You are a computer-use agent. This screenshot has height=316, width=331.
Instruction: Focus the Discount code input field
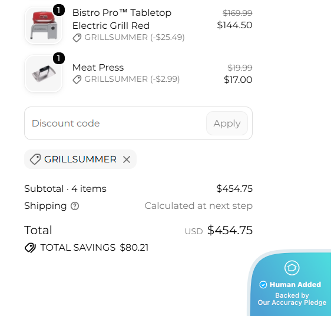pyautogui.click(x=115, y=124)
